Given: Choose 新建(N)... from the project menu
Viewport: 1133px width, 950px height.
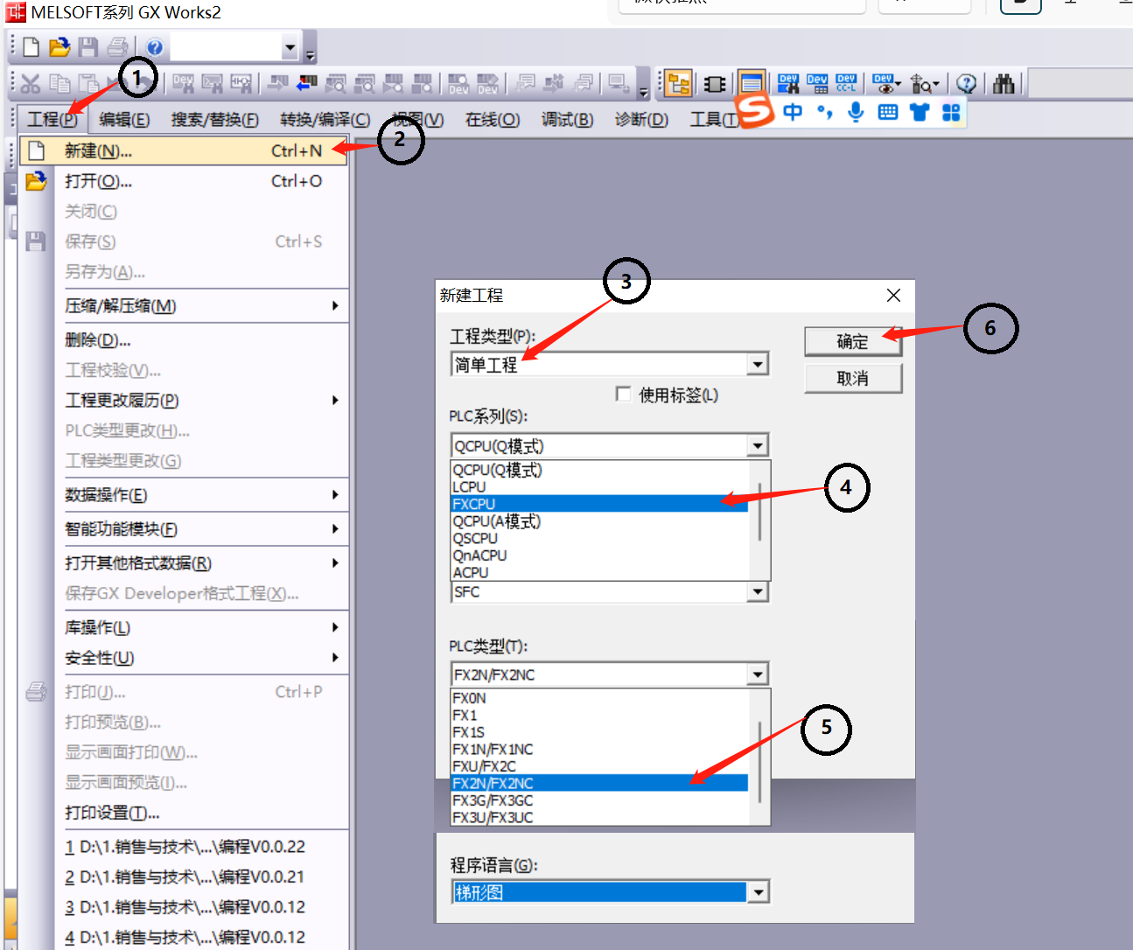Looking at the screenshot, I should pyautogui.click(x=184, y=150).
